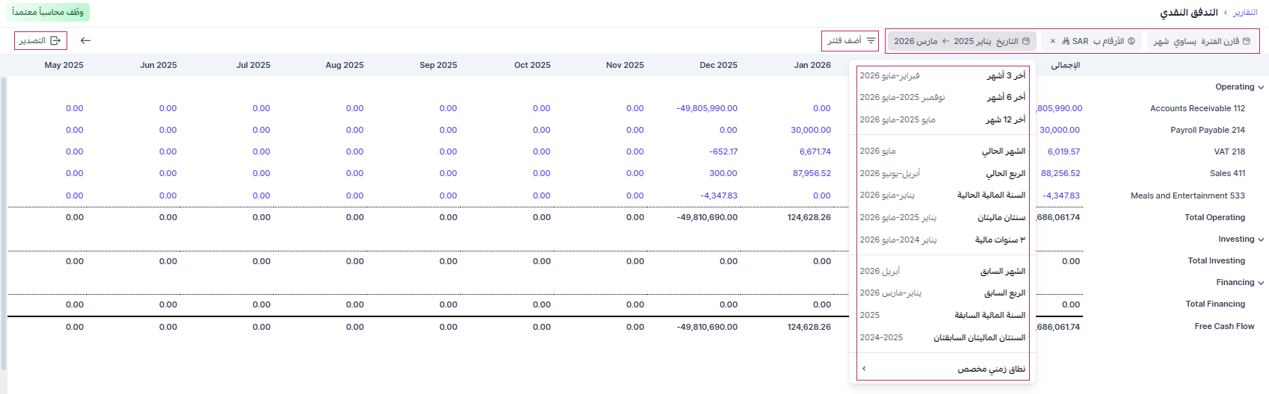Click Sales 411 value for Jan 2026

click(x=812, y=173)
